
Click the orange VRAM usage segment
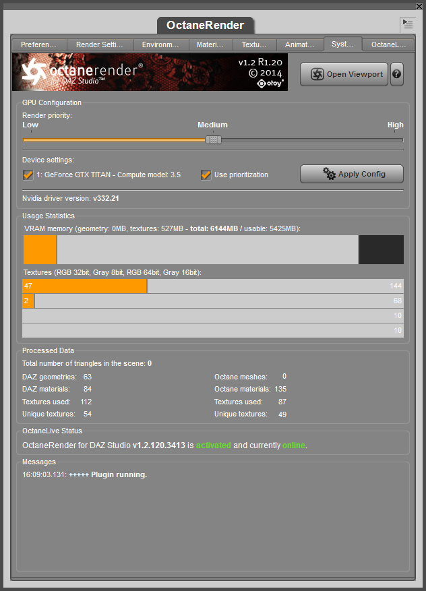click(x=40, y=249)
